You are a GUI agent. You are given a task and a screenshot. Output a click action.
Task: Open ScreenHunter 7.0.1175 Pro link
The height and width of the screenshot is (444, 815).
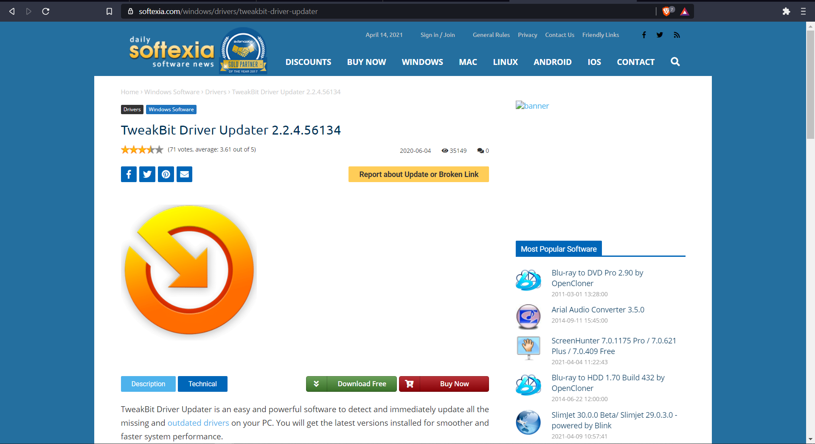click(614, 346)
